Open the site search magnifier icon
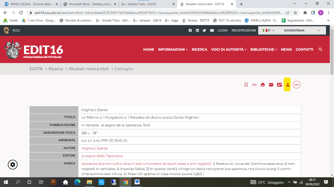The width and height of the screenshot is (334, 187). tap(320, 49)
